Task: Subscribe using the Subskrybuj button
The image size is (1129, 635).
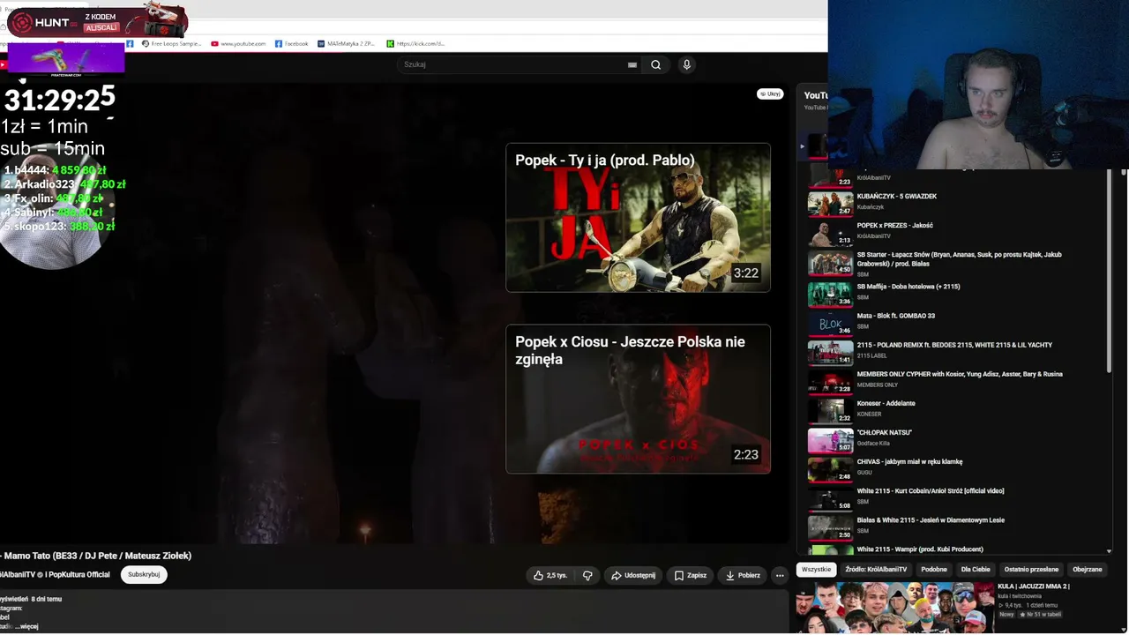Action: [144, 574]
